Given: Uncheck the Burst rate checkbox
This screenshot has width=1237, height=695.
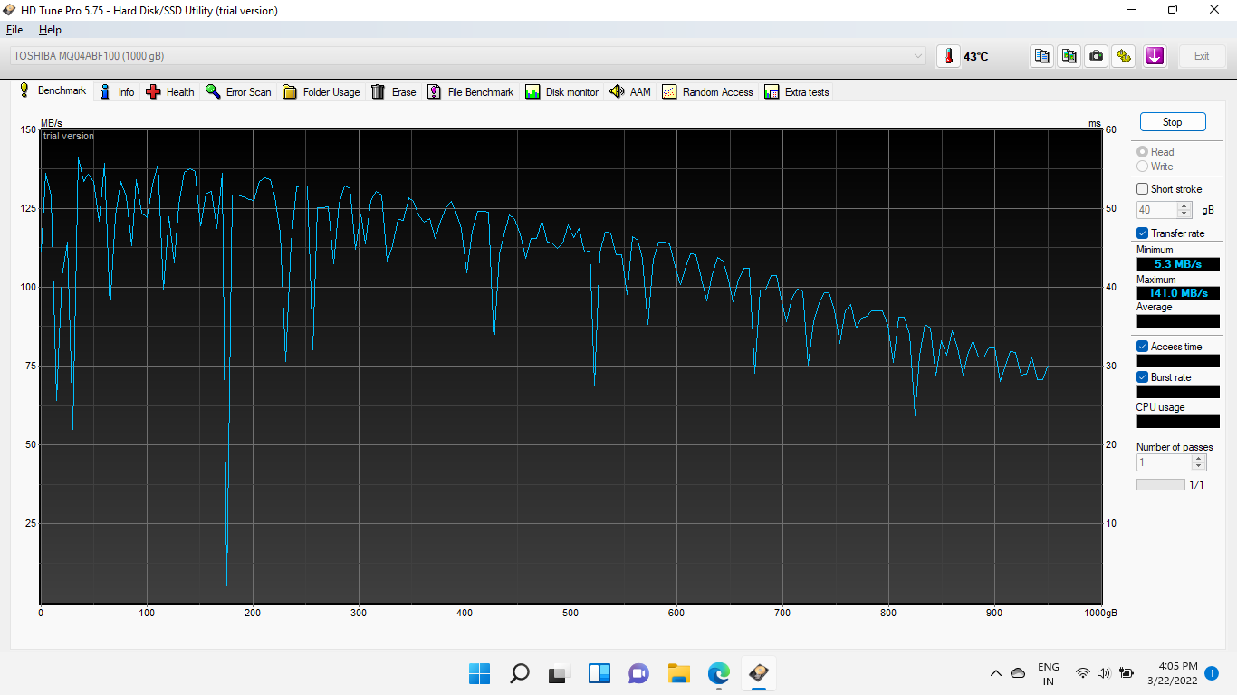Looking at the screenshot, I should (1143, 377).
